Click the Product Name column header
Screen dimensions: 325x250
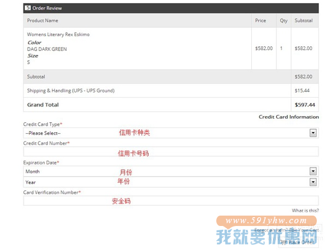pyautogui.click(x=43, y=21)
